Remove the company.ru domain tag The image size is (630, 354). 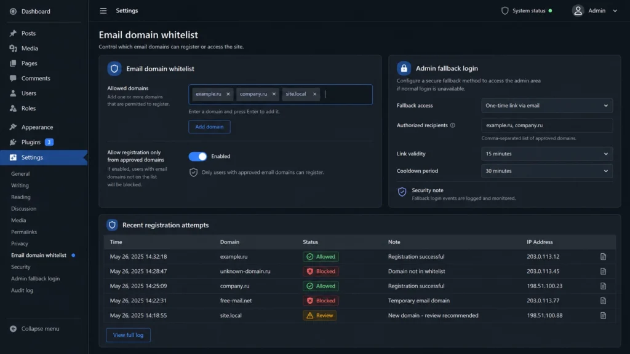pos(274,94)
